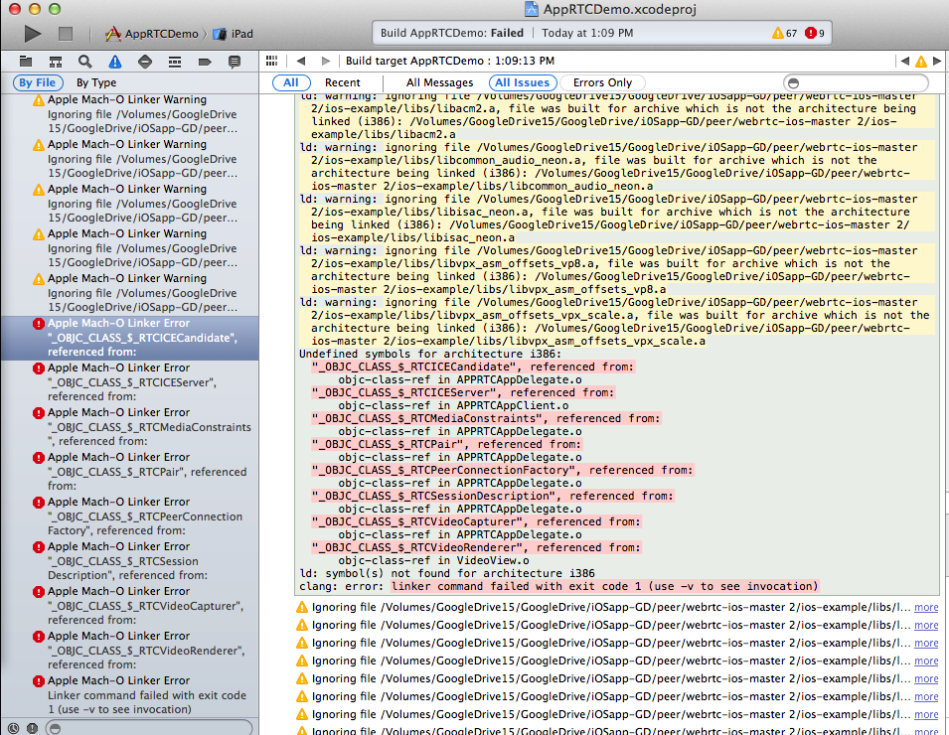Show the Symbol navigator
Screen dimensions: 949x735
pyautogui.click(x=56, y=62)
